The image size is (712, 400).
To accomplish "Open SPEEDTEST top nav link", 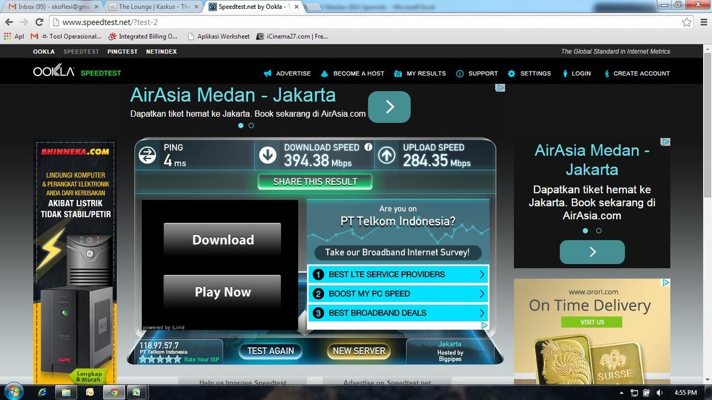I will [81, 51].
